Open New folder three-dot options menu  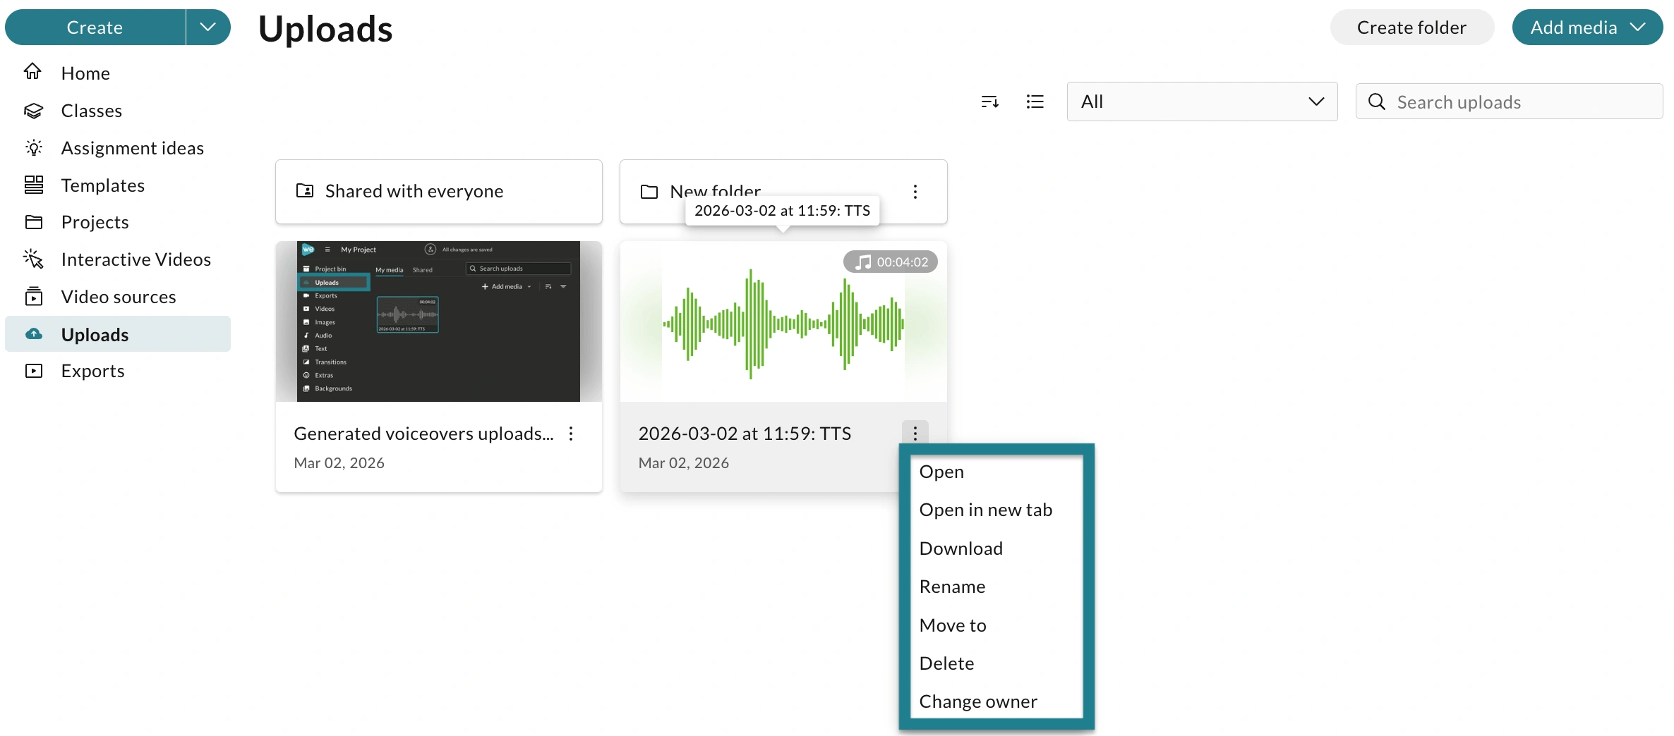pyautogui.click(x=915, y=192)
